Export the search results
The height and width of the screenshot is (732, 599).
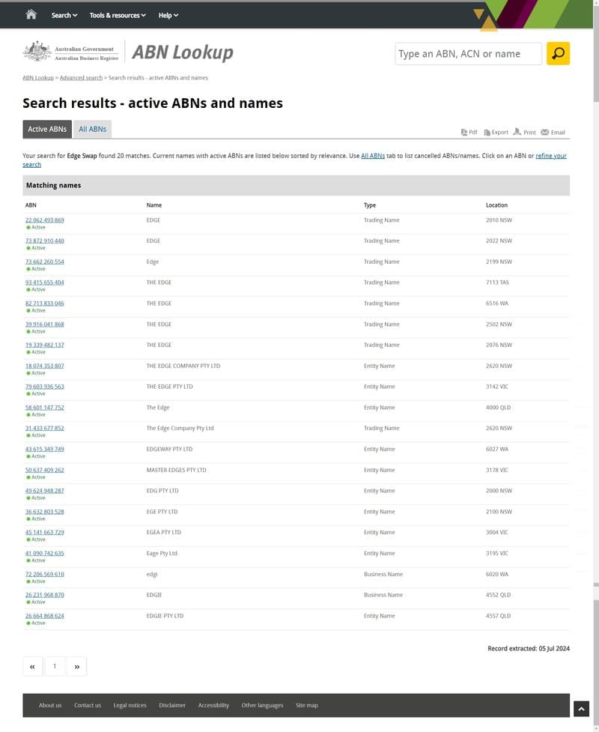[496, 132]
